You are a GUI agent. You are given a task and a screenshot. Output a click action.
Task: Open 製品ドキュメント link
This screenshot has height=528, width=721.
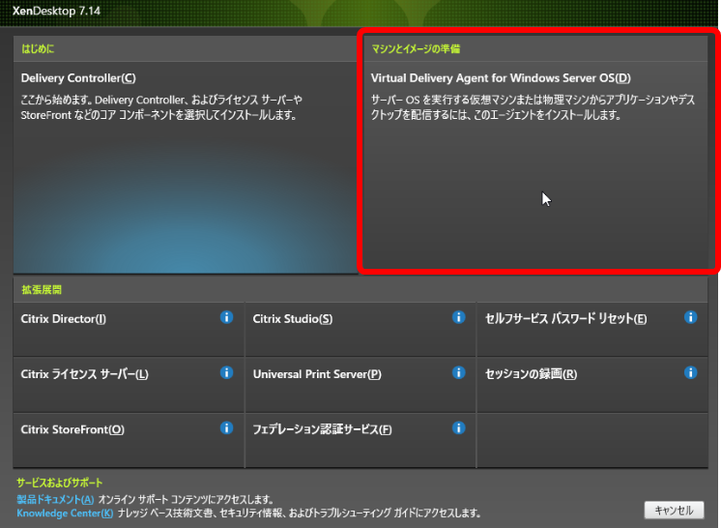55,500
